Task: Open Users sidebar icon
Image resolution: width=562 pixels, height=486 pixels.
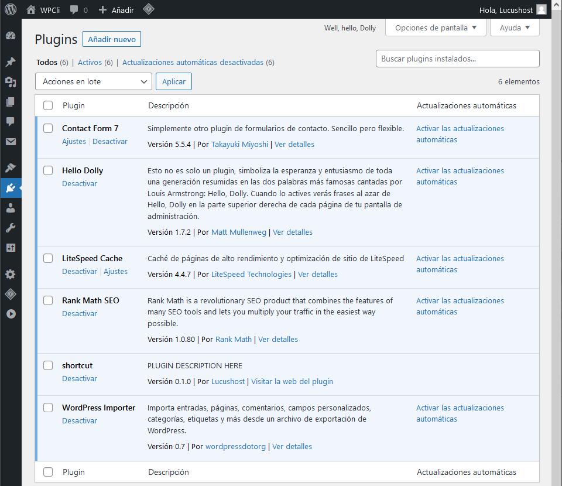Action: click(11, 208)
